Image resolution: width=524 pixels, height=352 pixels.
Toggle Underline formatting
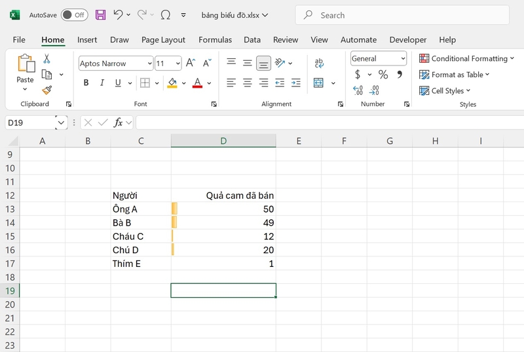118,83
